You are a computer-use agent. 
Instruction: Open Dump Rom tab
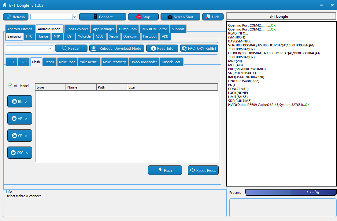[128, 29]
